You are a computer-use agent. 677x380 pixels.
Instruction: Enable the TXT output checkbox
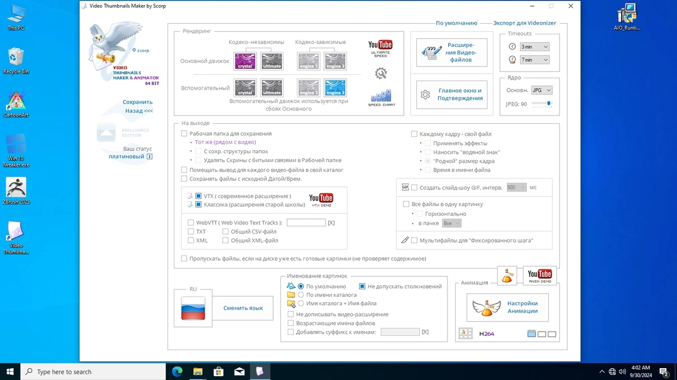(x=191, y=231)
